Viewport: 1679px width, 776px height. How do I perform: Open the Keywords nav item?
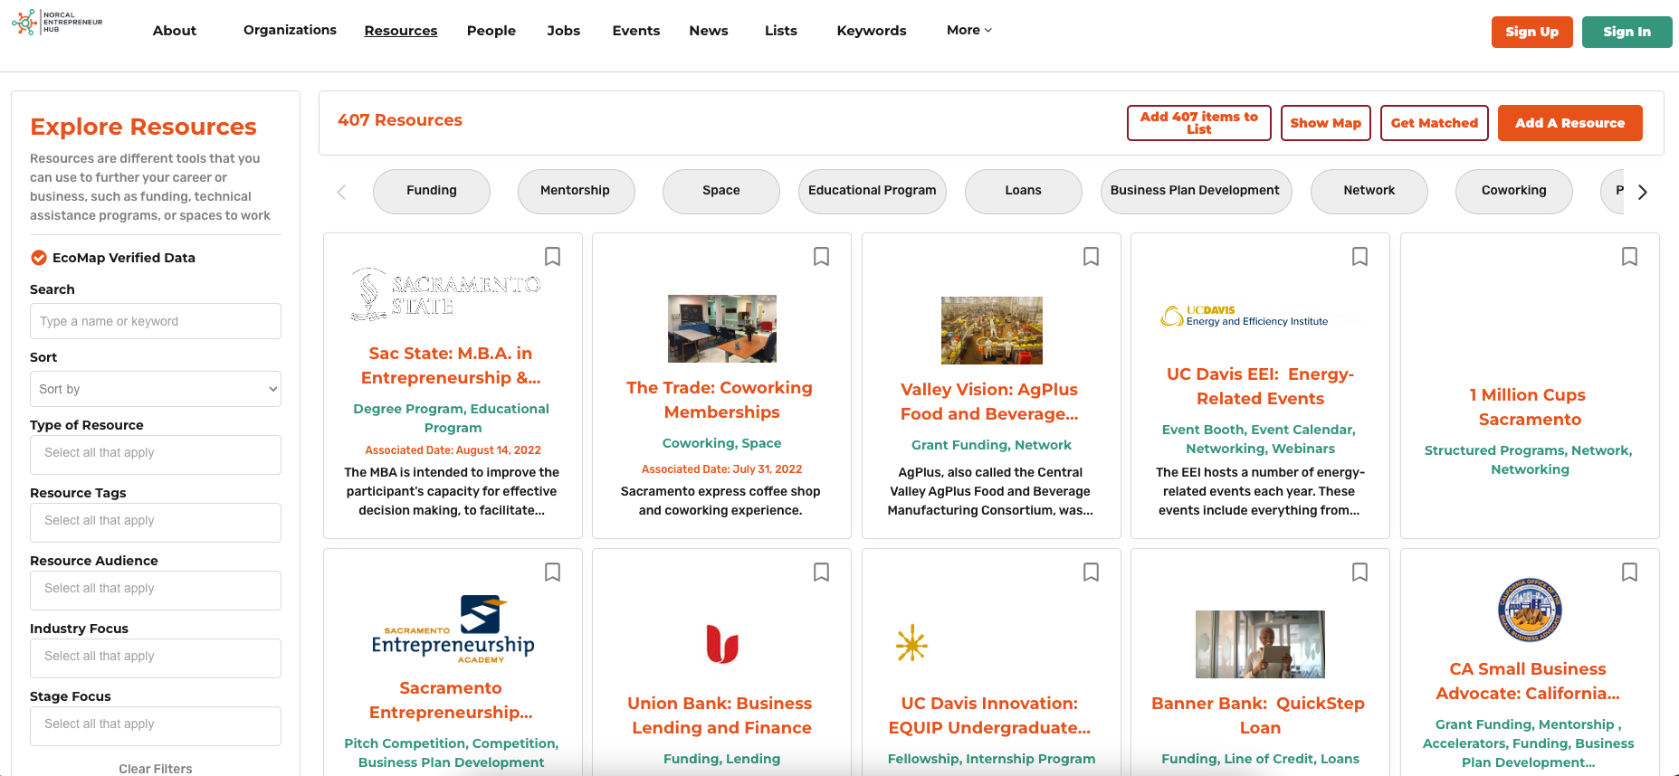coord(872,31)
